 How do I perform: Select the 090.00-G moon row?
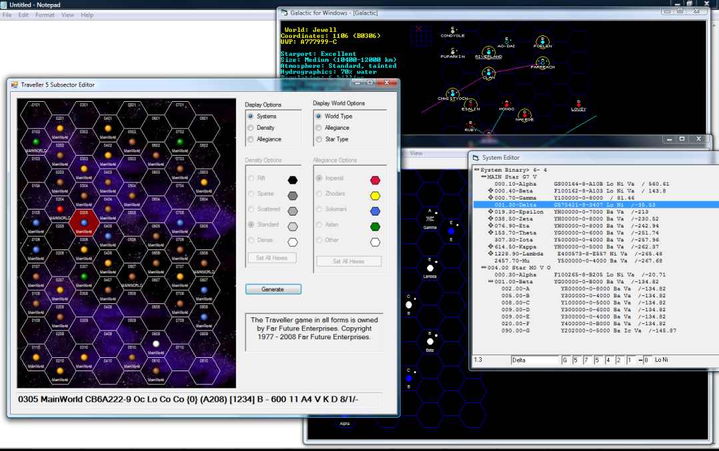[596, 331]
